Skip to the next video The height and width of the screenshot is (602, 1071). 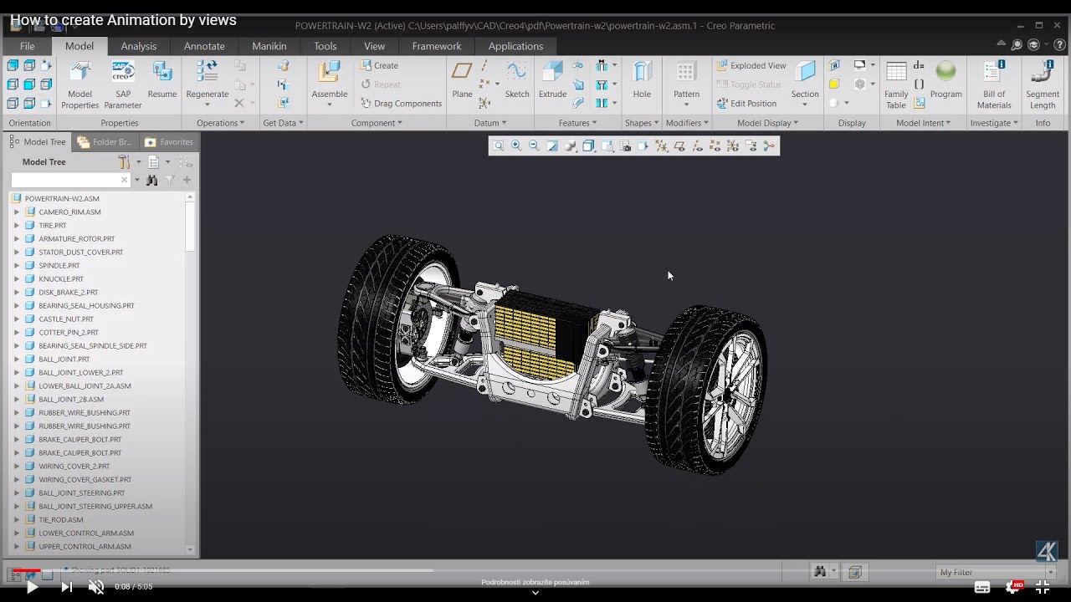point(66,587)
